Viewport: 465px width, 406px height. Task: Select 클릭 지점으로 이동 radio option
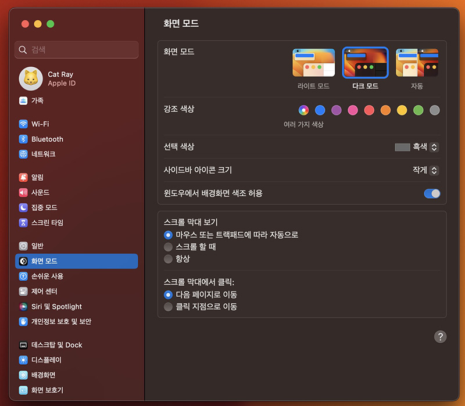[x=168, y=307]
